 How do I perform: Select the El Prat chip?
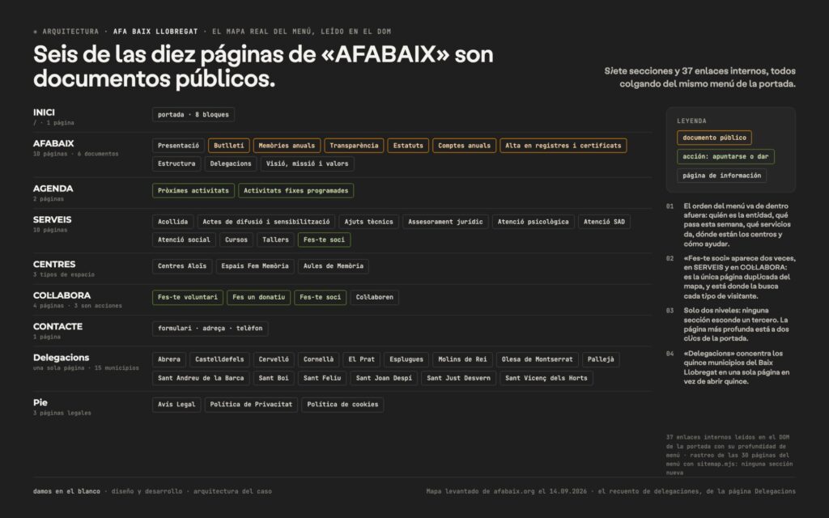tap(362, 359)
